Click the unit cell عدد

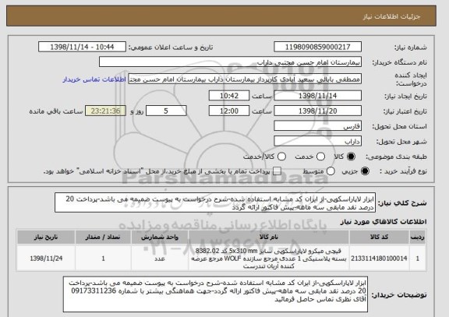(x=160, y=259)
